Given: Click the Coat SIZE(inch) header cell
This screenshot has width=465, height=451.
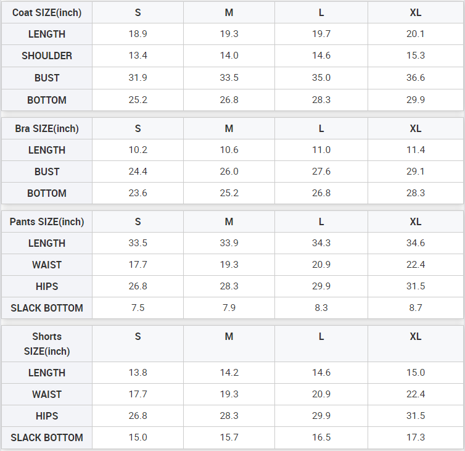Looking at the screenshot, I should point(47,12).
